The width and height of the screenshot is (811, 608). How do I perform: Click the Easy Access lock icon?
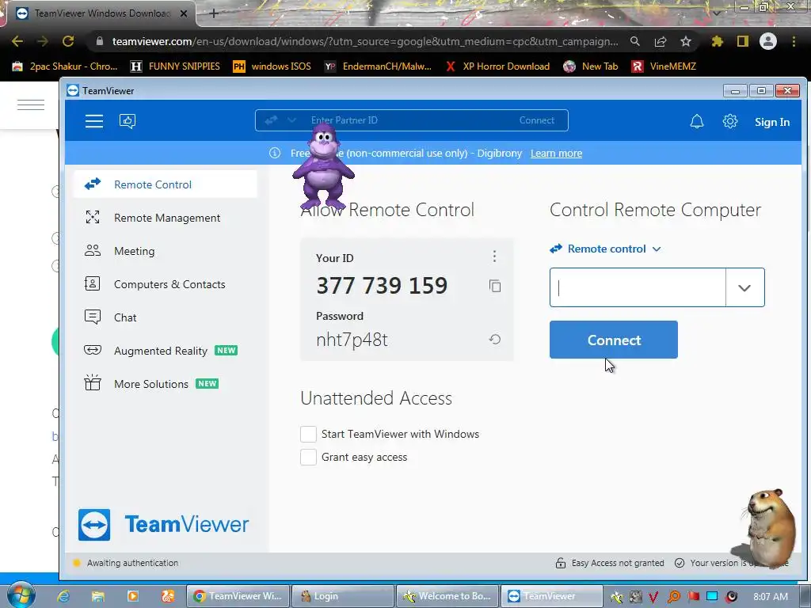[x=561, y=563]
